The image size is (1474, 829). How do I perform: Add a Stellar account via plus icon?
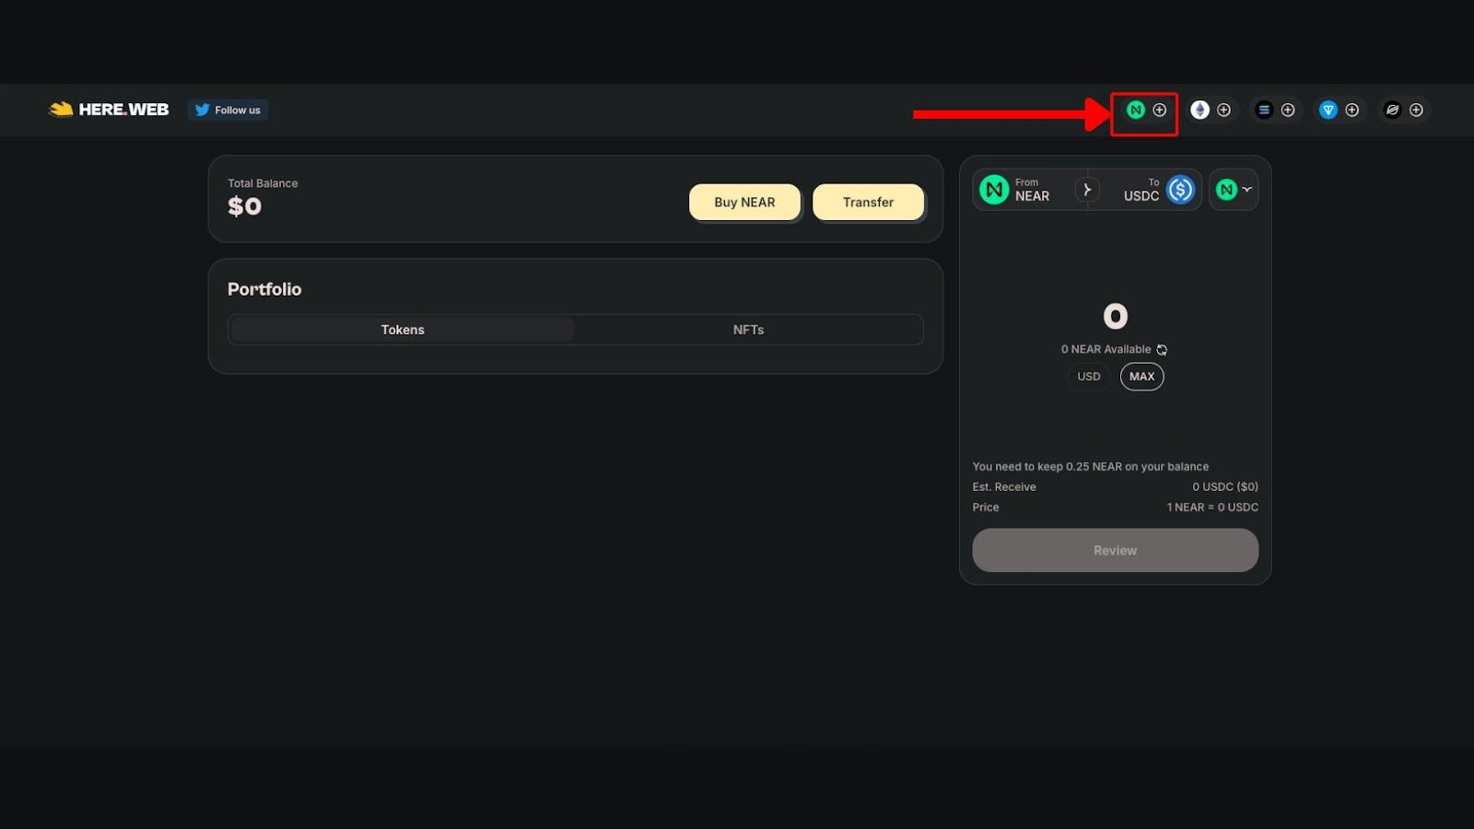pyautogui.click(x=1416, y=110)
